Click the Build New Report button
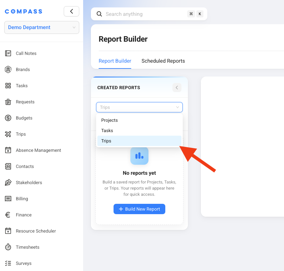Viewport: 284px width, 271px height. coord(139,209)
